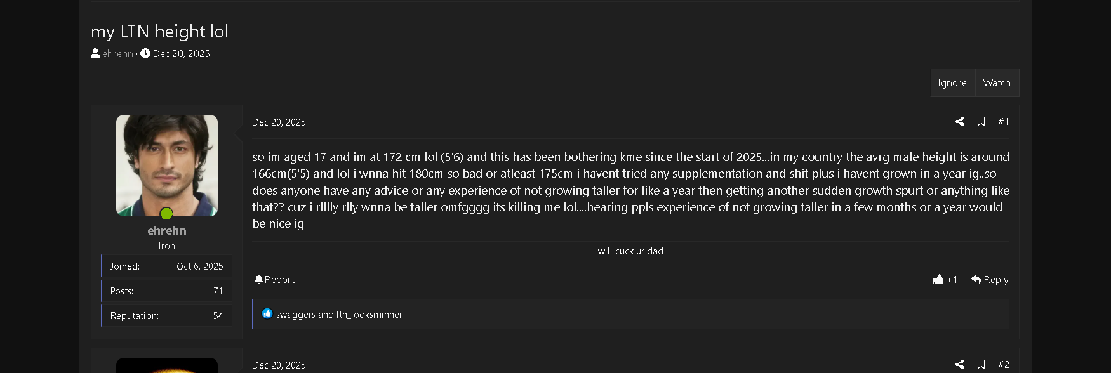Image resolution: width=1111 pixels, height=373 pixels.
Task: Click the green online status dot on ehrehn's avatar
Action: [x=166, y=212]
